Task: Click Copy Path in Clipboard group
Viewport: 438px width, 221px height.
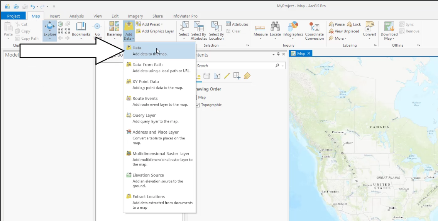Action: click(x=27, y=38)
